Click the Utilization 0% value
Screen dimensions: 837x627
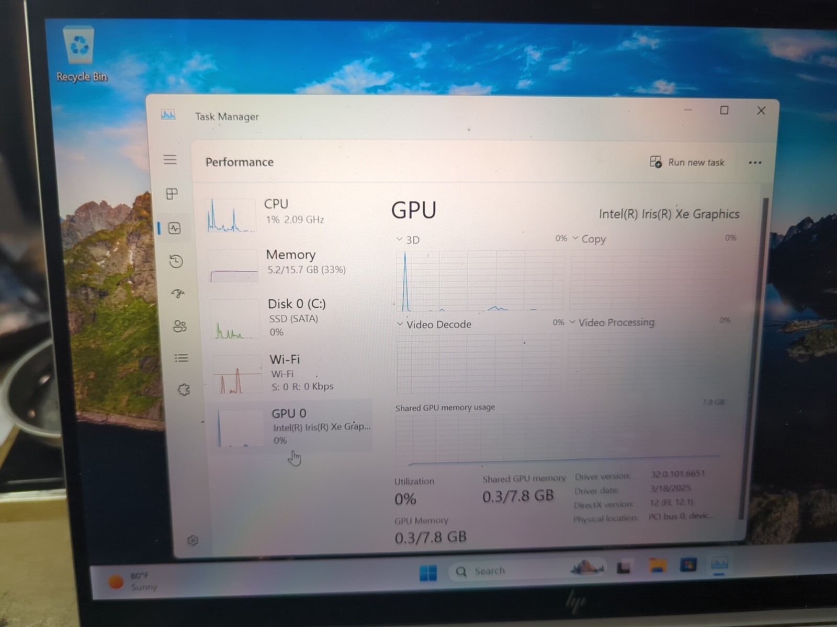coord(405,499)
